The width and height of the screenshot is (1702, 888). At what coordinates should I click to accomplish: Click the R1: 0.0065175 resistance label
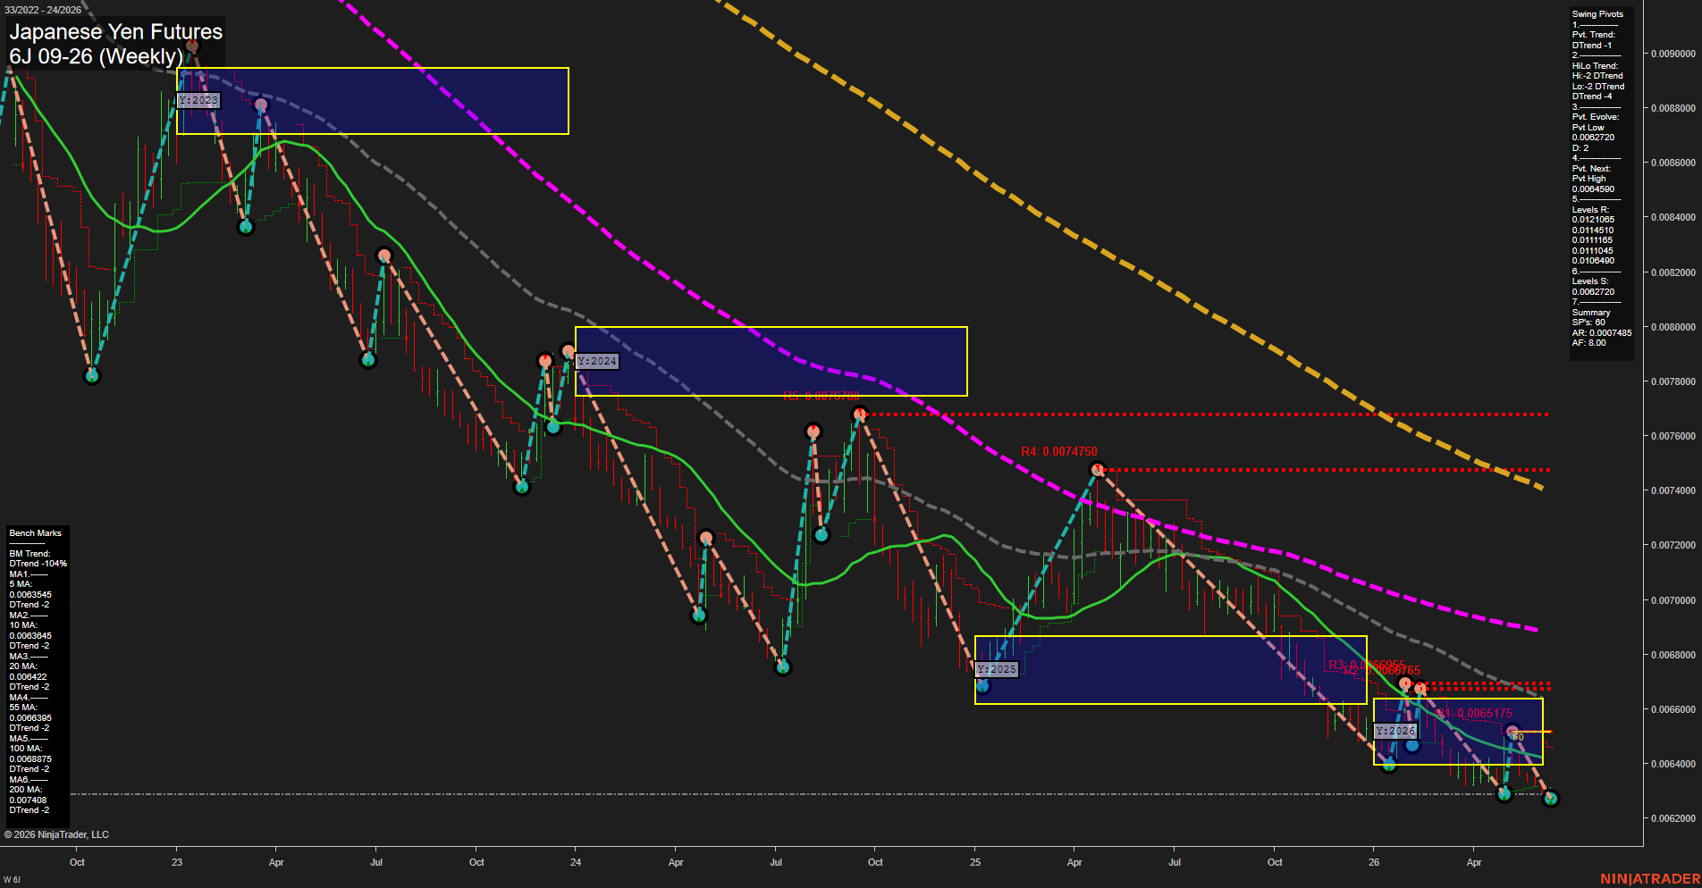[x=1475, y=713]
